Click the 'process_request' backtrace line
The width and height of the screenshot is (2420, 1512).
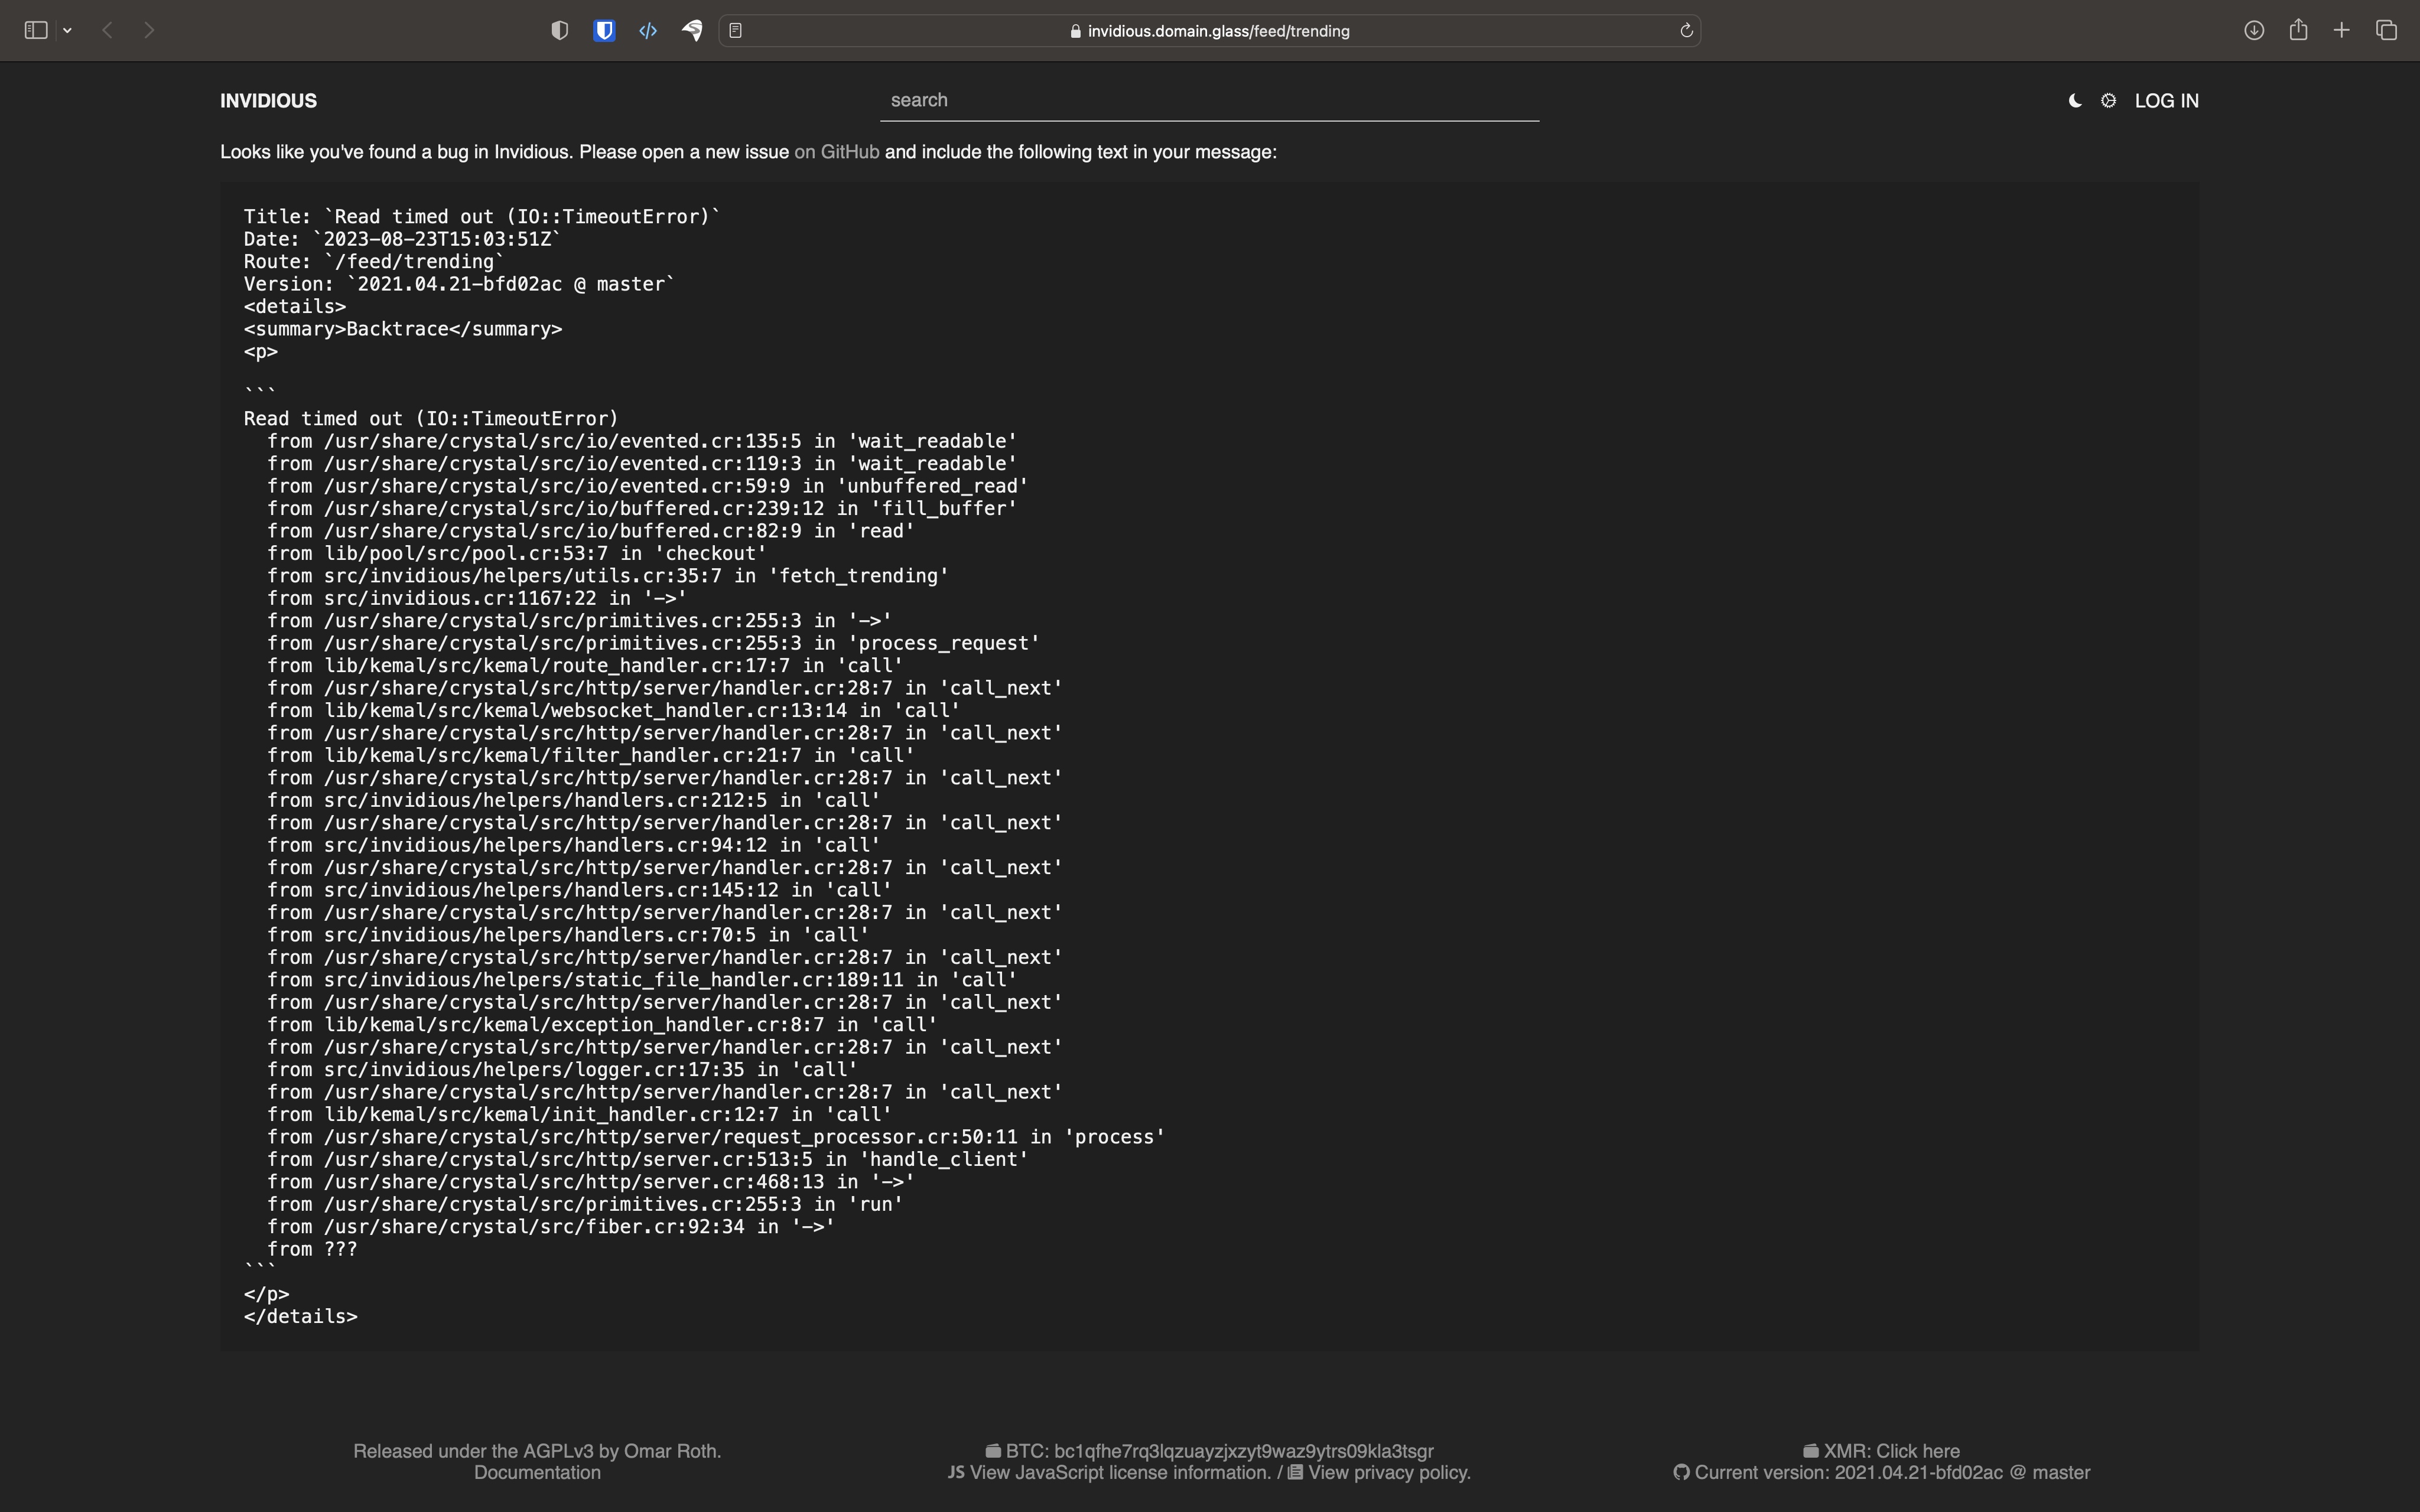(654, 643)
